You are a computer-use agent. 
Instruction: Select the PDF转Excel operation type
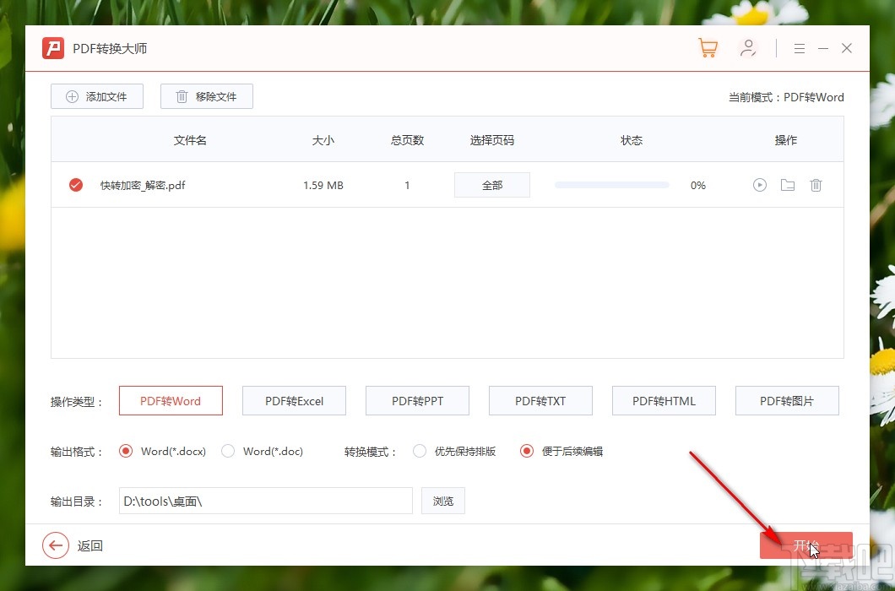click(x=294, y=401)
